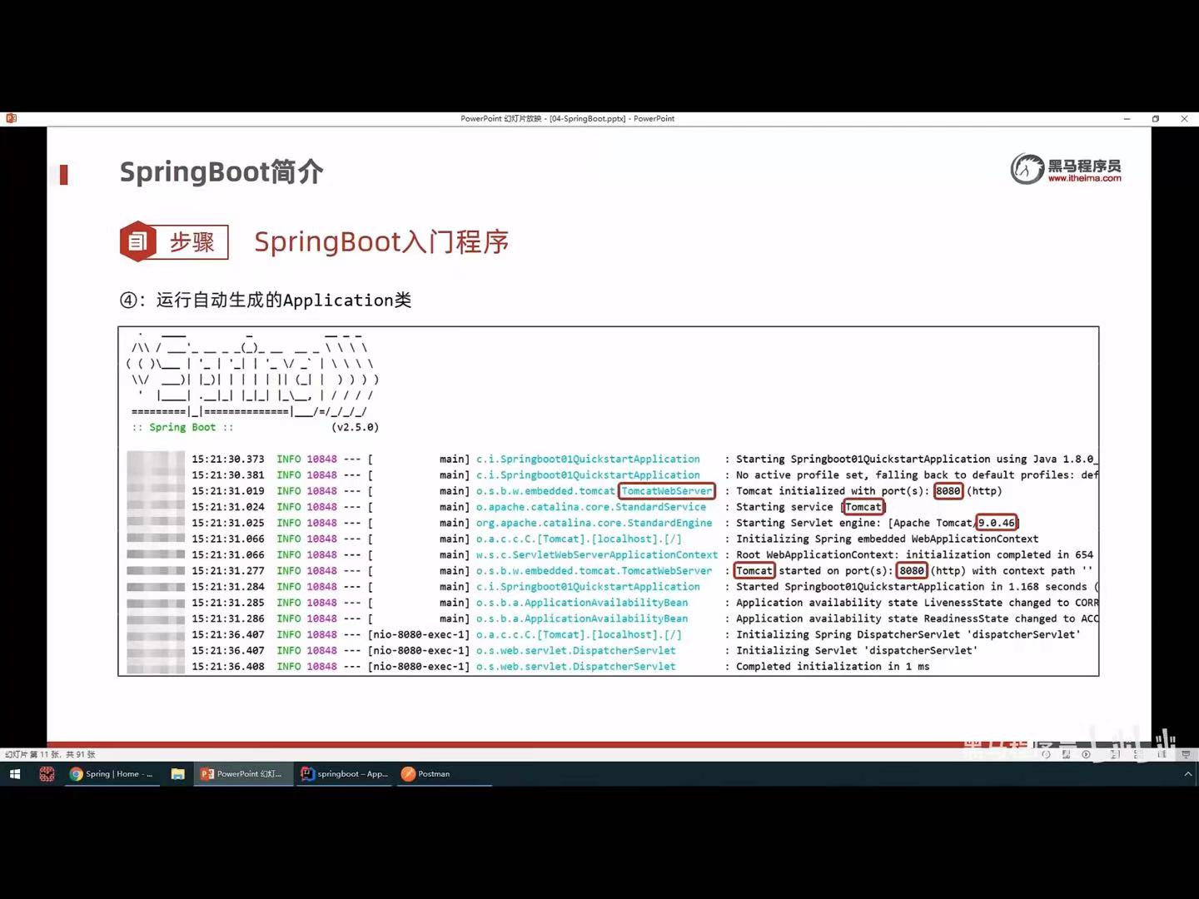Switch to Reading view
Image resolution: width=1199 pixels, height=899 pixels.
[x=1162, y=754]
